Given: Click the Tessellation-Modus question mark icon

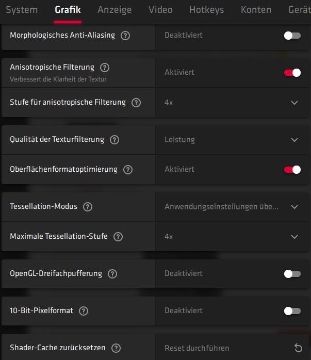Looking at the screenshot, I should click(88, 207).
